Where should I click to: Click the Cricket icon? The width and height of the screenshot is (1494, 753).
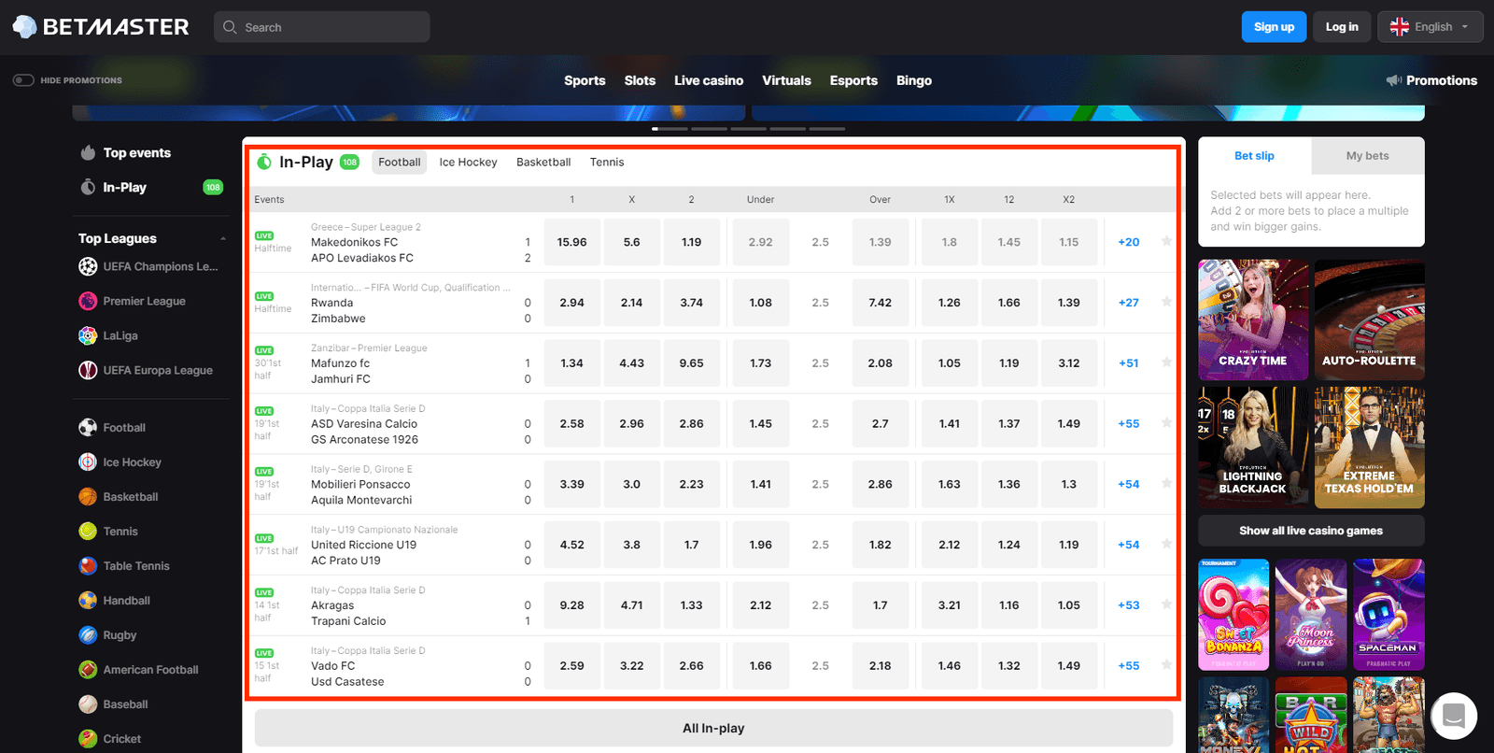click(88, 738)
